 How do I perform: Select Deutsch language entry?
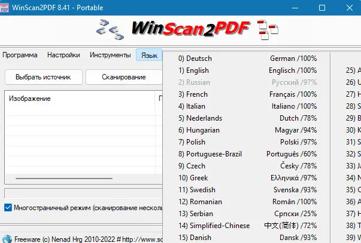pyautogui.click(x=247, y=59)
